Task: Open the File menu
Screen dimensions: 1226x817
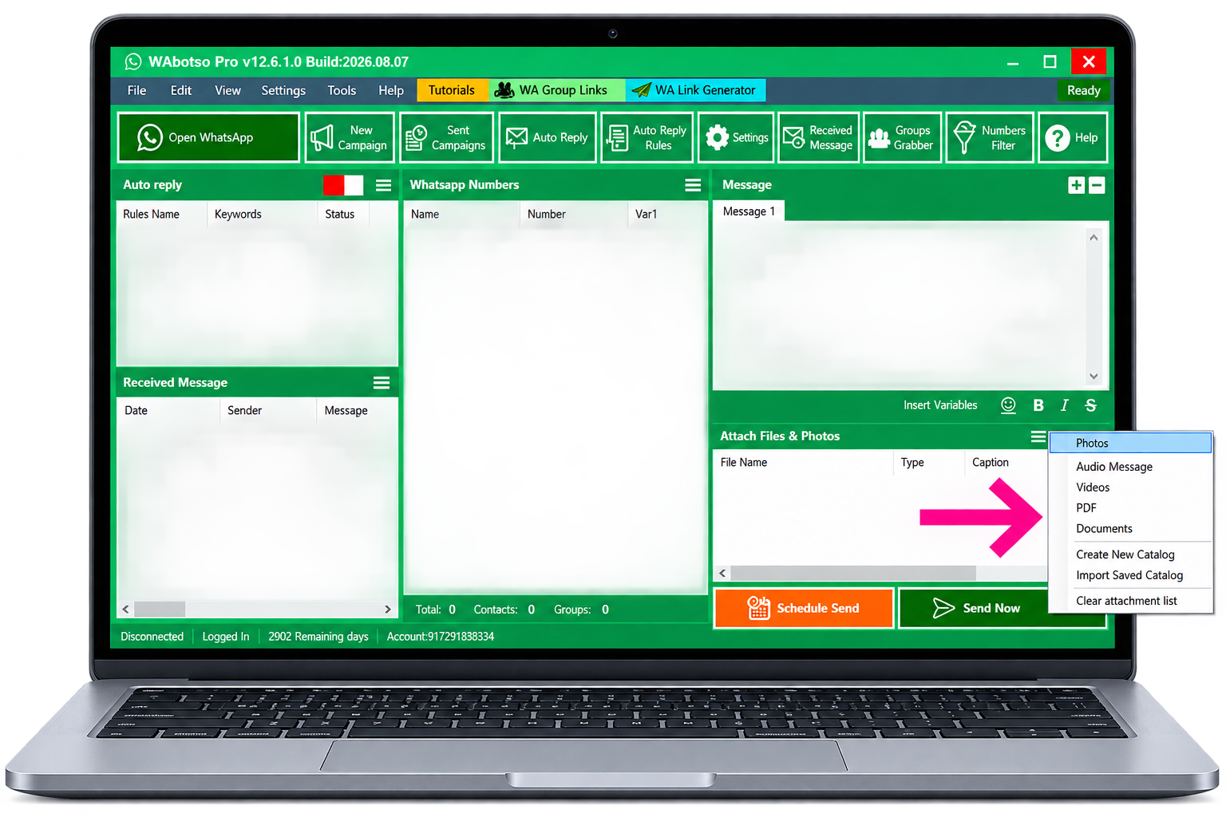Action: coord(136,90)
